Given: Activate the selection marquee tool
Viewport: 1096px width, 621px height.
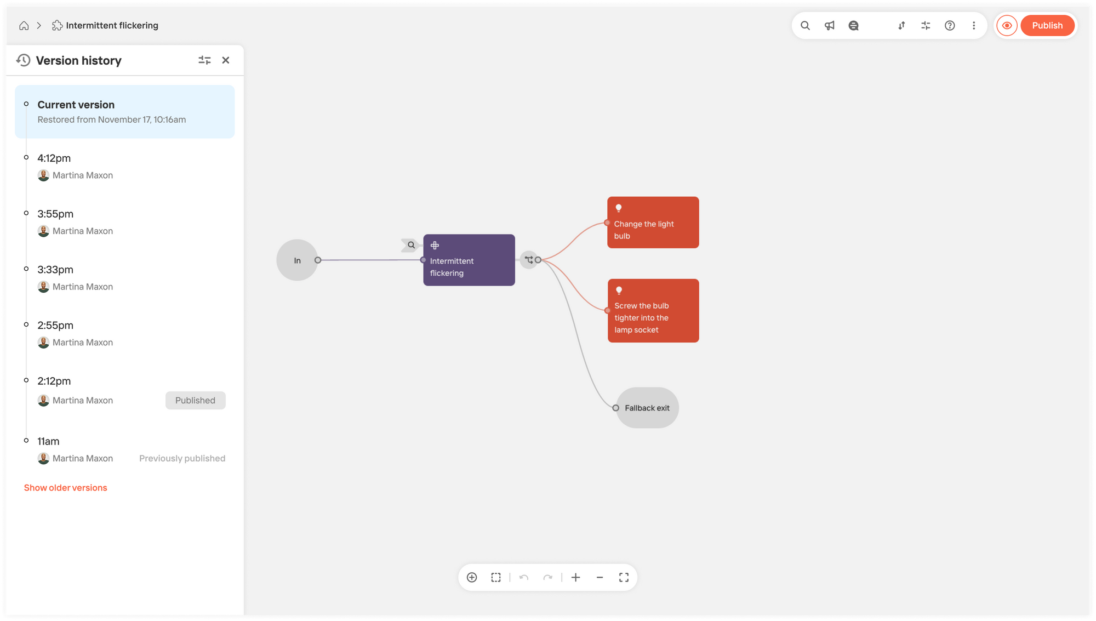Looking at the screenshot, I should (496, 577).
